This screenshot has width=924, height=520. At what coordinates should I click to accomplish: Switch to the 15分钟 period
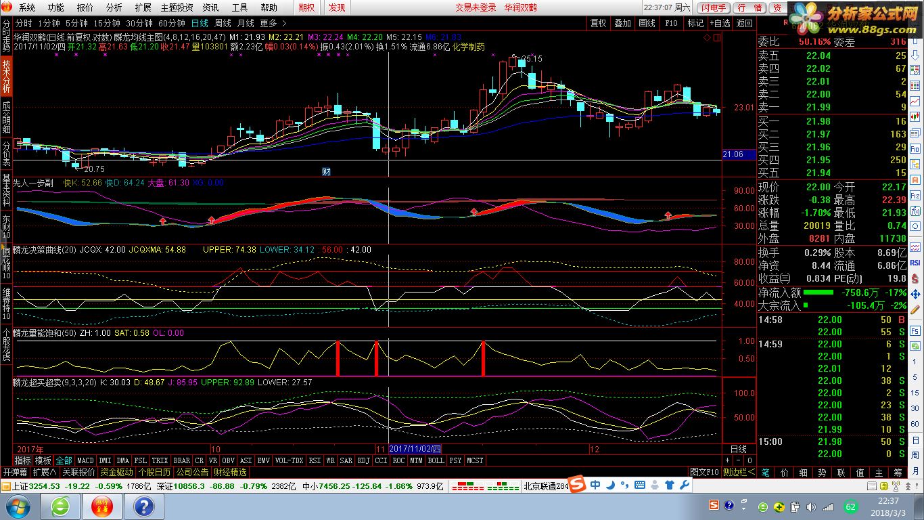pos(107,23)
